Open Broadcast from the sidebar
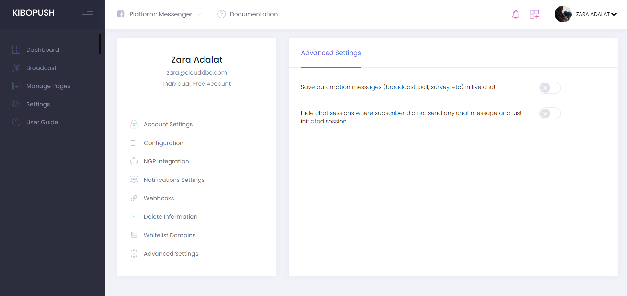 click(42, 68)
